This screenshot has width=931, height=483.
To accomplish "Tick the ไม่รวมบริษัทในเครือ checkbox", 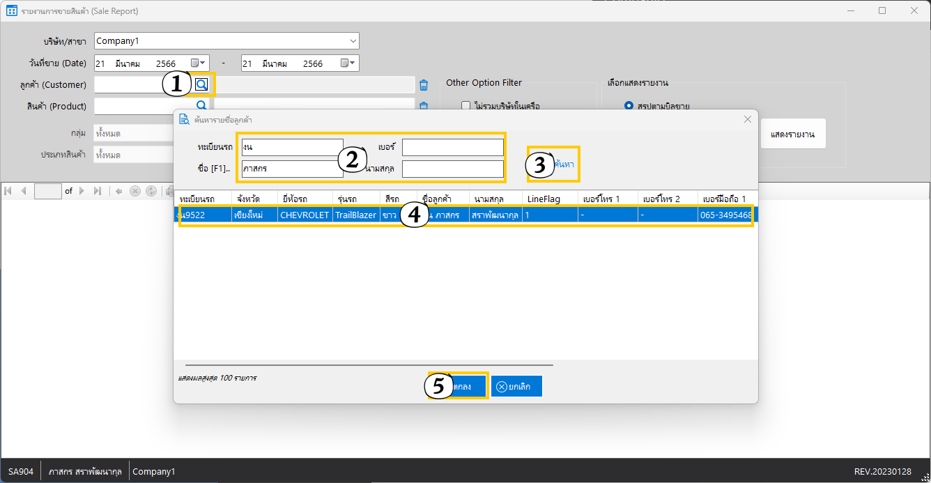I will tap(465, 106).
